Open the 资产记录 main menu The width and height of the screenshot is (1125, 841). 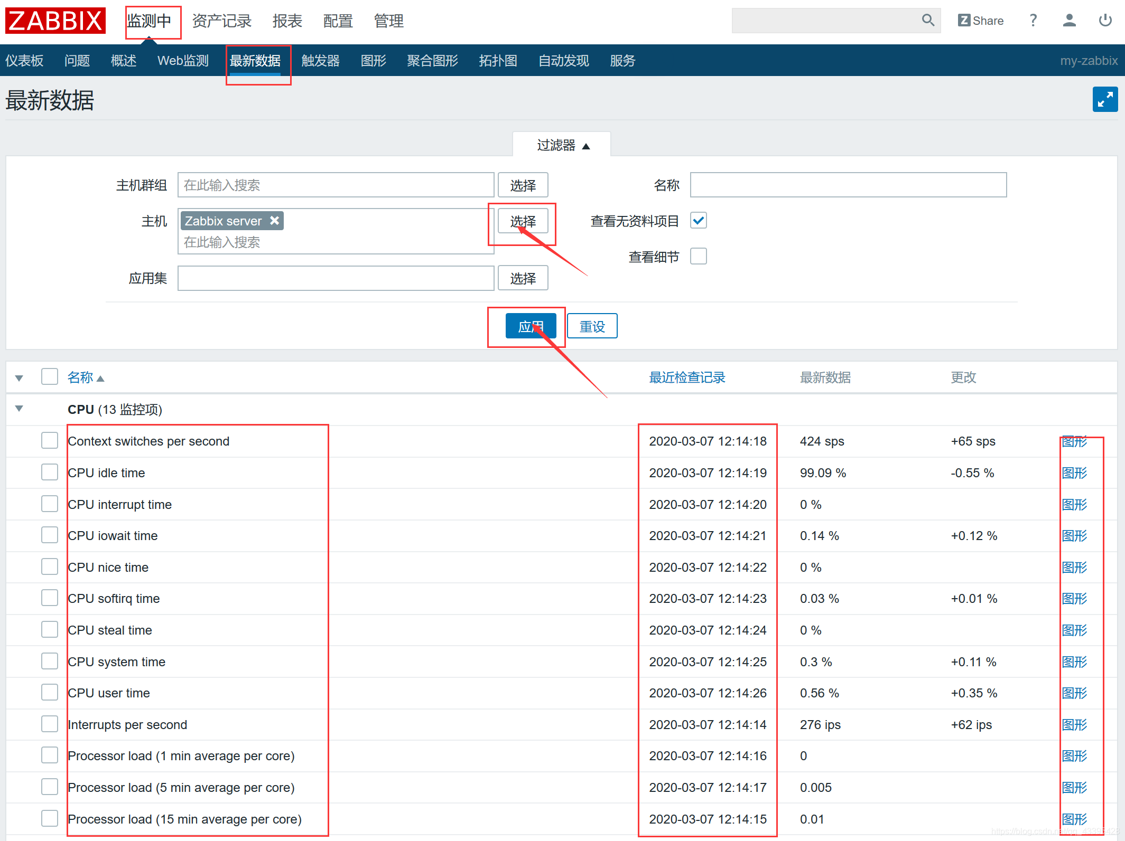pyautogui.click(x=222, y=21)
